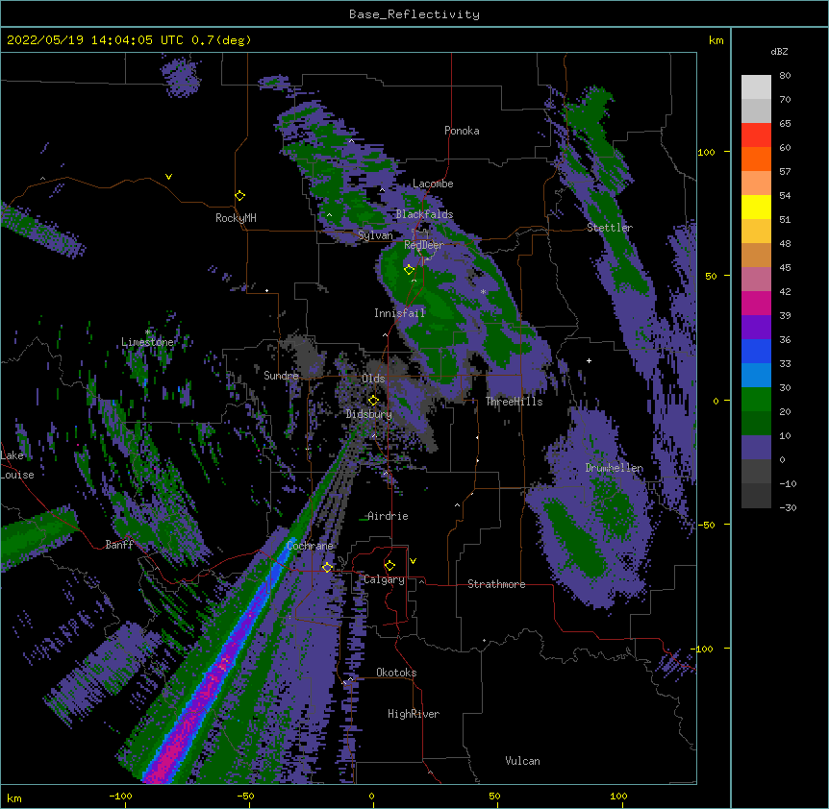The width and height of the screenshot is (829, 809).
Task: Click the -50 tick on the right axis
Action: click(x=706, y=525)
